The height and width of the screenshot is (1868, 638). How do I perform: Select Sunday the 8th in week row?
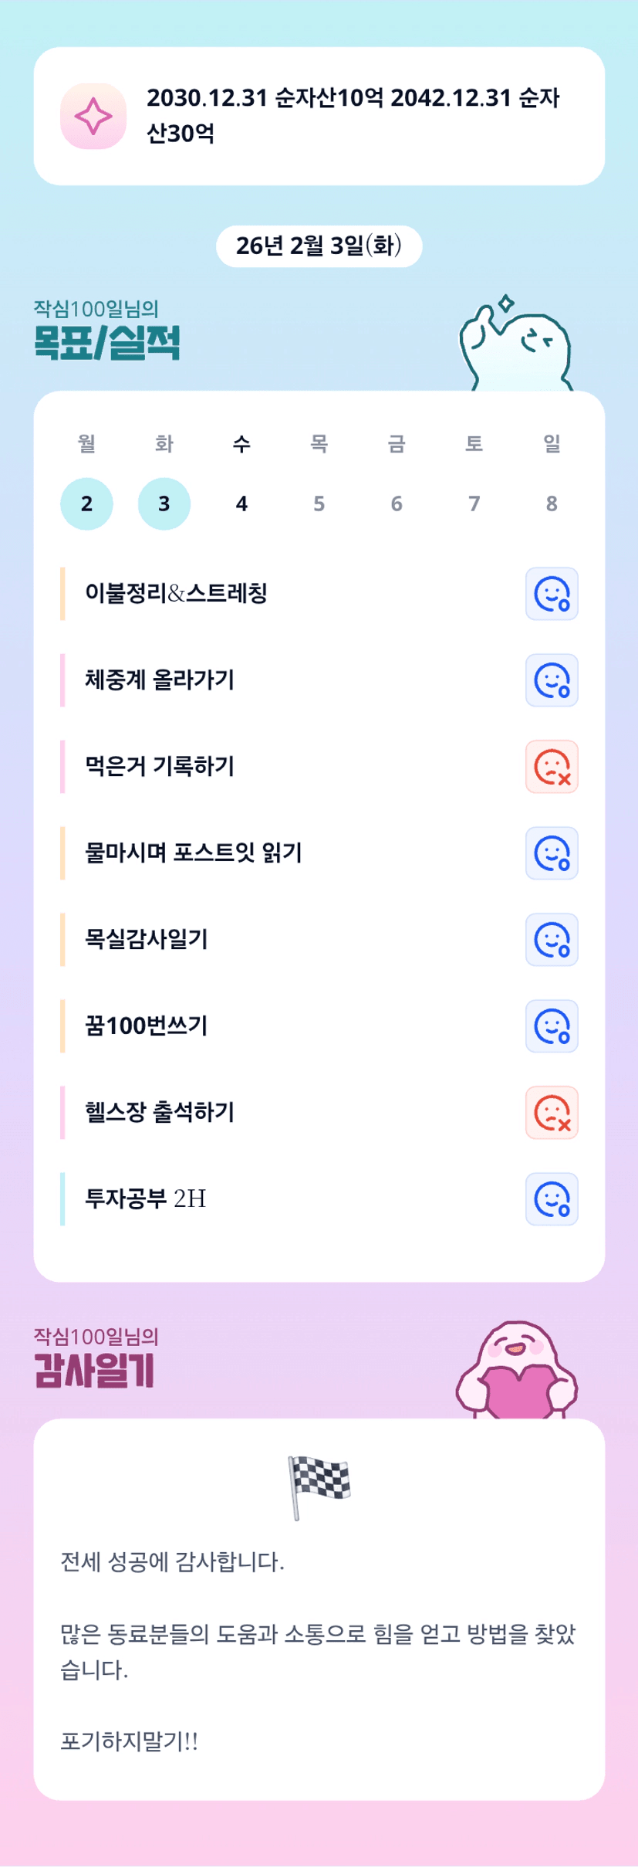(552, 503)
